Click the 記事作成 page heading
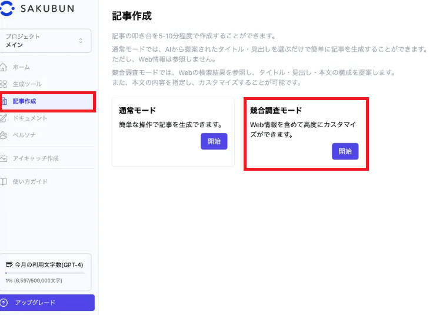 pos(132,16)
